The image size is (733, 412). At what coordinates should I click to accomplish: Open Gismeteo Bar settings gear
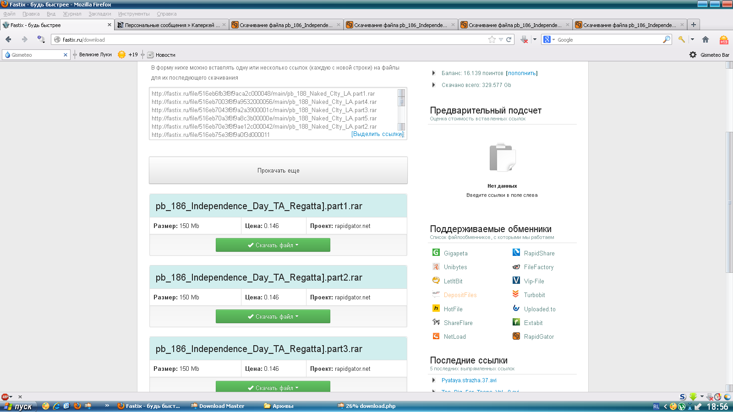coord(693,54)
